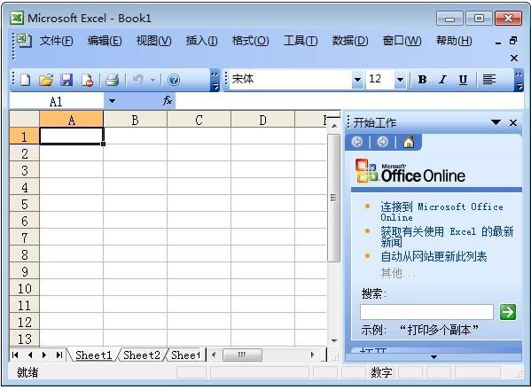The image size is (531, 390).
Task: Click the vertical scrollbar thumb
Action: 333,198
